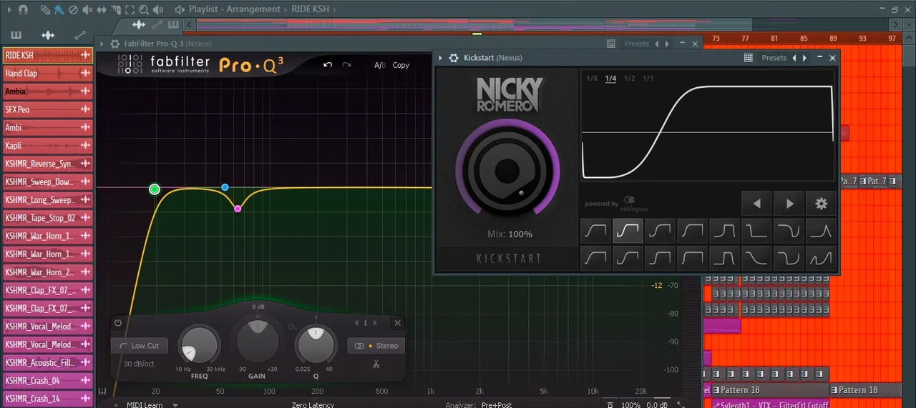Screen dimensions: 916x408
Task: Open the Stereo placement selector
Action: pyautogui.click(x=376, y=346)
